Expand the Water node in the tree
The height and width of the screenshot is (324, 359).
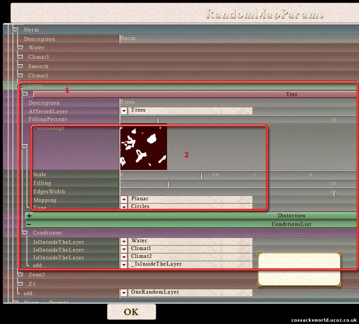20,47
